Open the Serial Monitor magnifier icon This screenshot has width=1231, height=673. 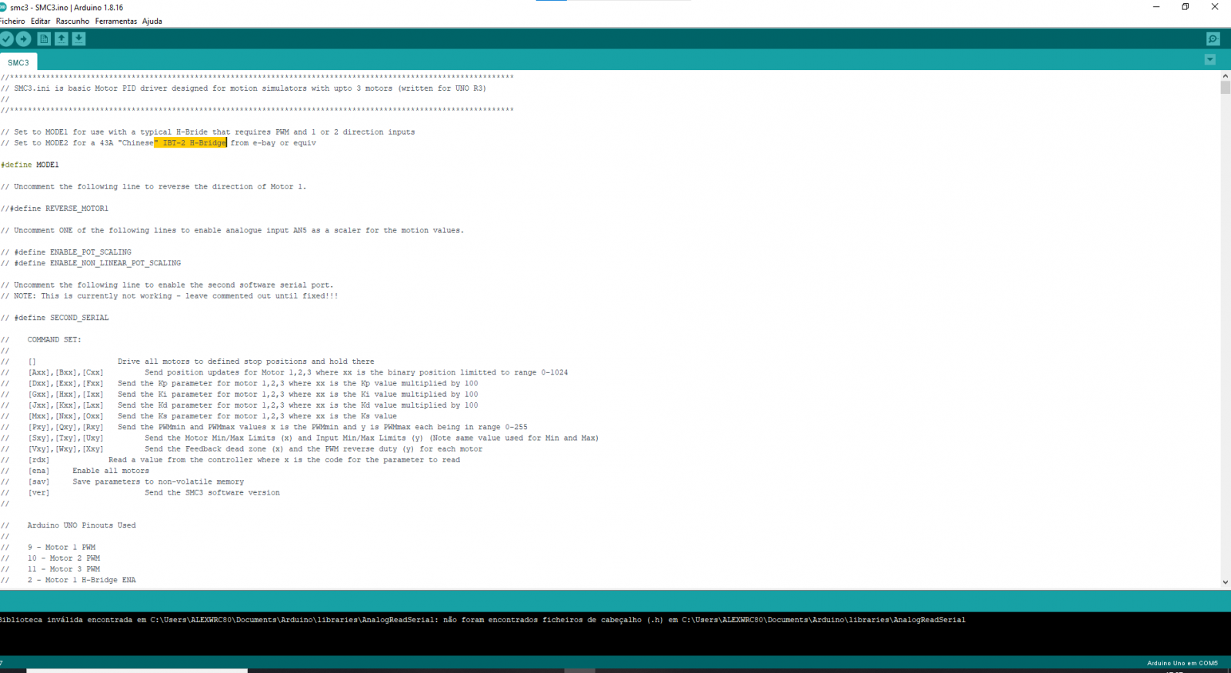point(1213,38)
